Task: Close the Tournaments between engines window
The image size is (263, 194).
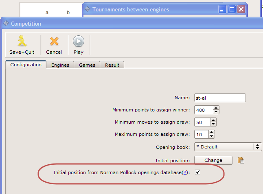Action: 241,9
